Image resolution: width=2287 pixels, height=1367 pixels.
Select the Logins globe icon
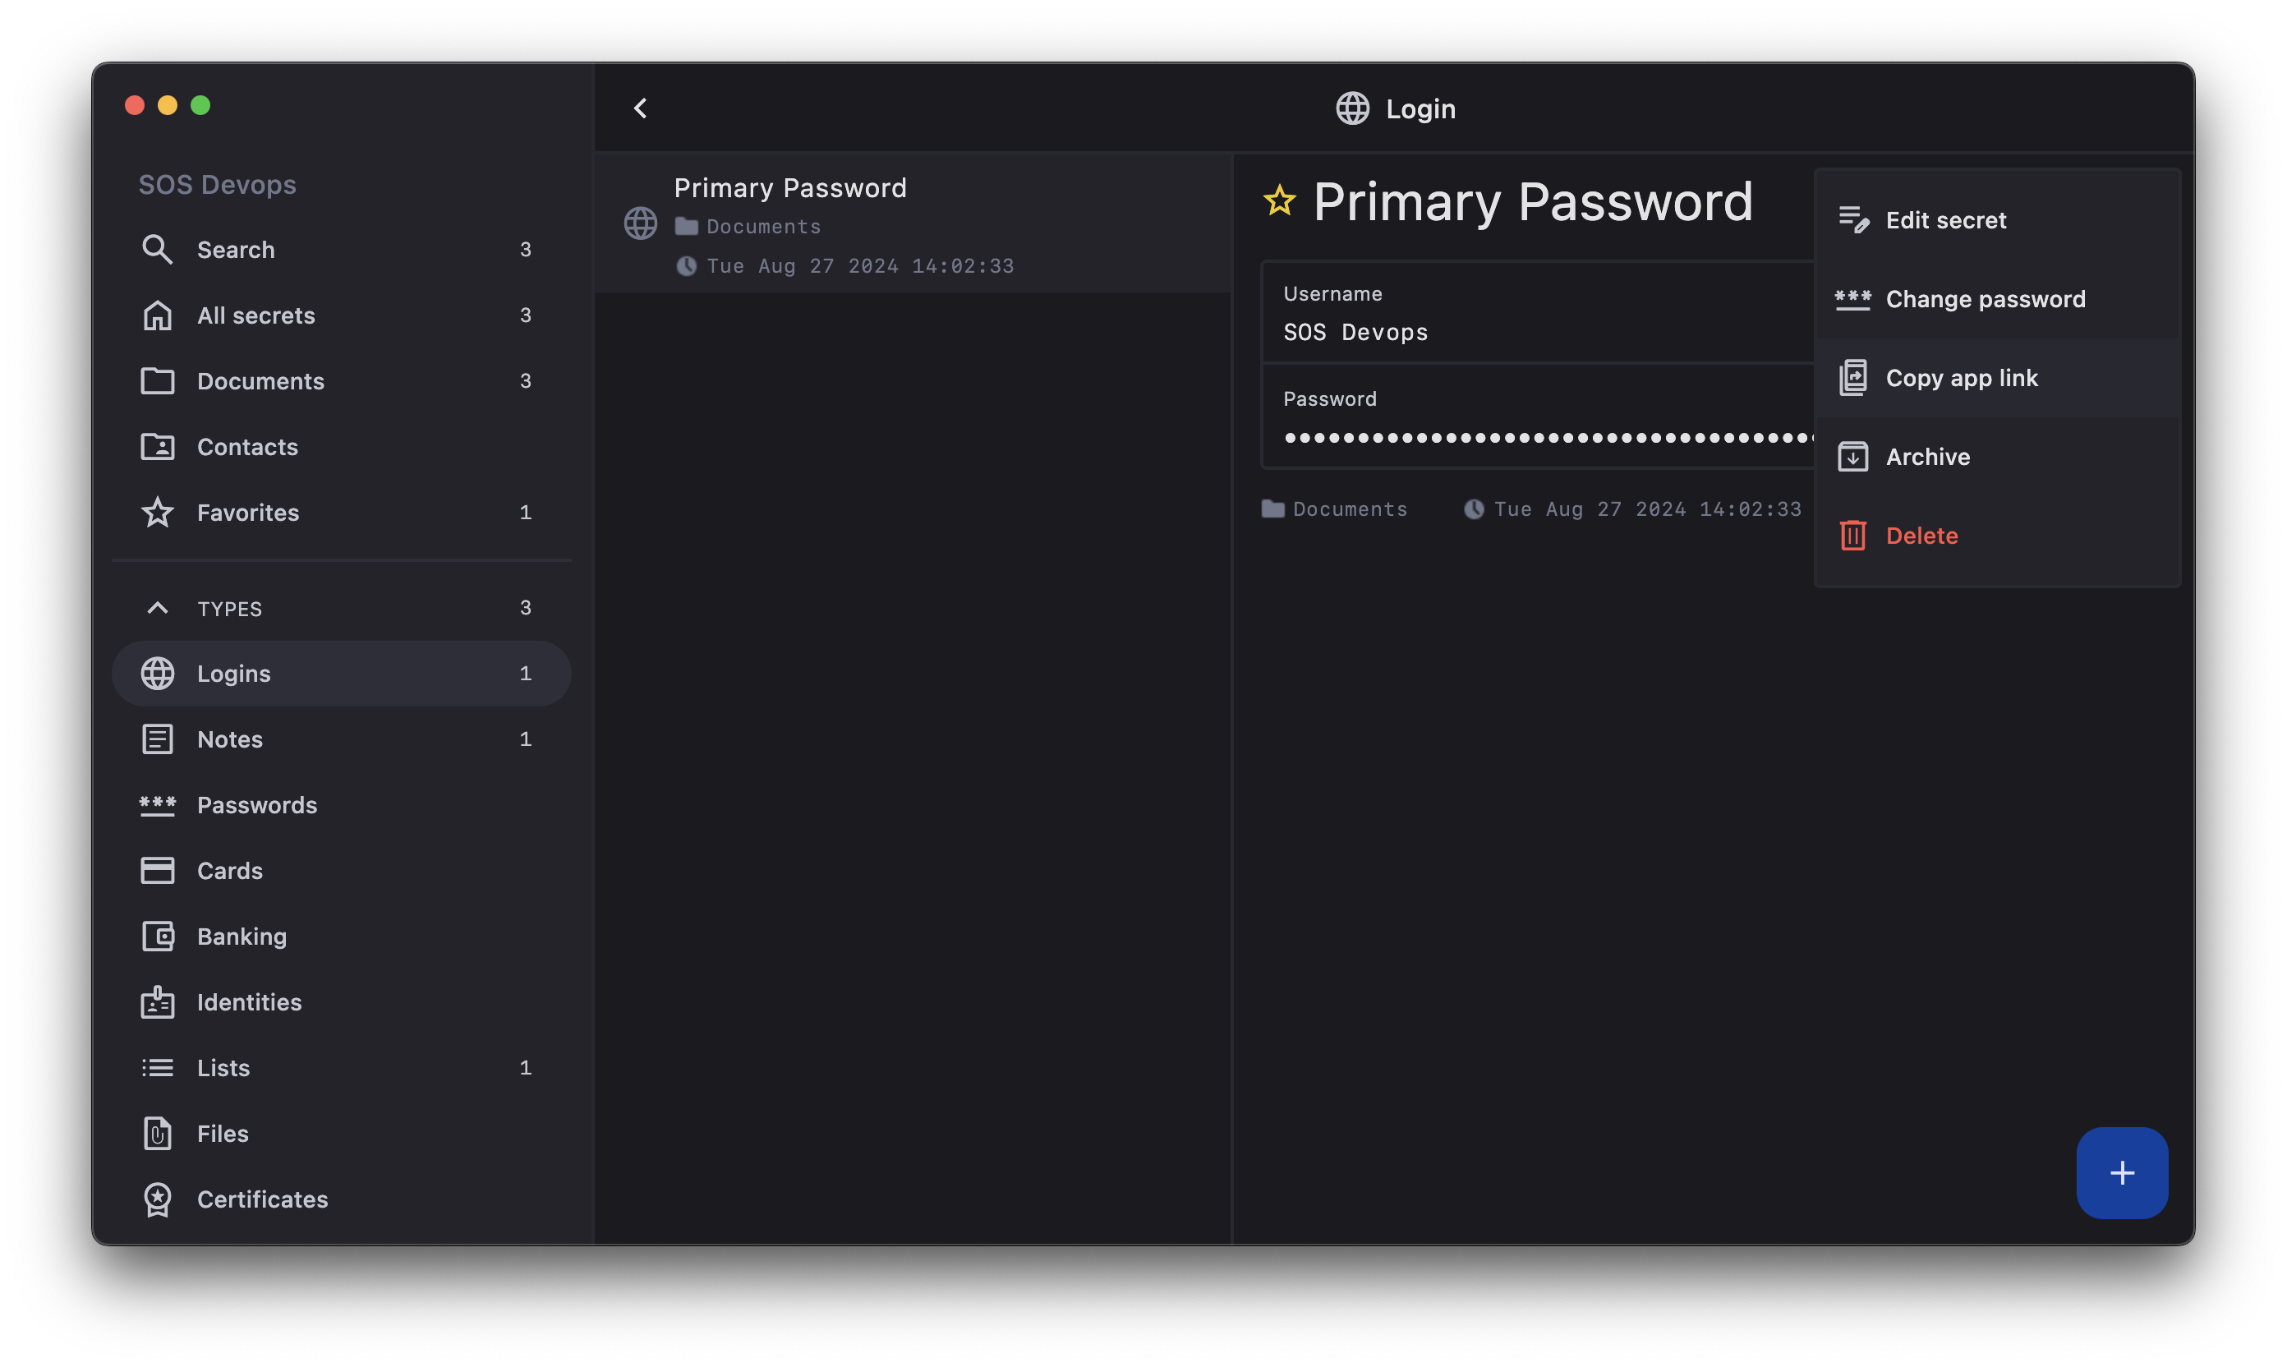point(158,674)
